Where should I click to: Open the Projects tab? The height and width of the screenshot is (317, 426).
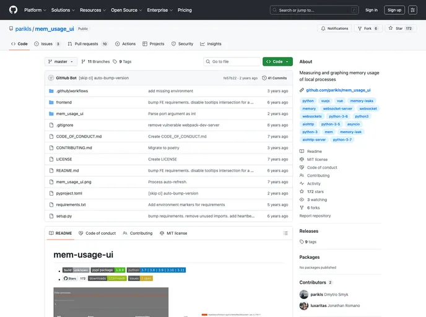pyautogui.click(x=154, y=44)
